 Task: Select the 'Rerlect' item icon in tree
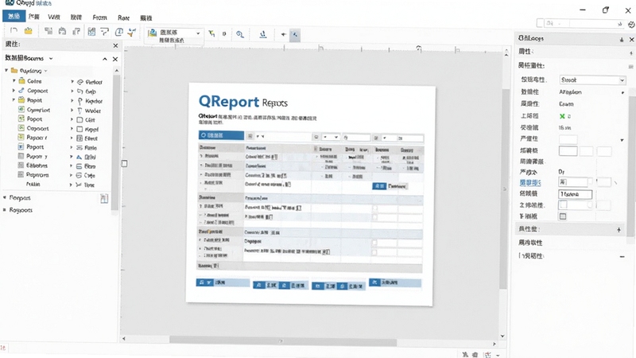(80, 82)
